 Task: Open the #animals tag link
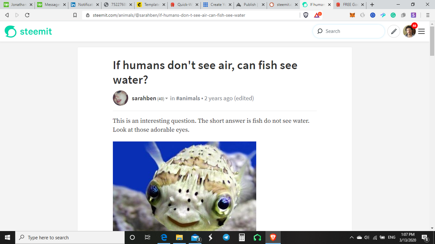(x=188, y=98)
